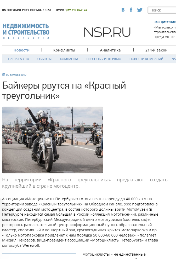Click the header date and time text

27,10
